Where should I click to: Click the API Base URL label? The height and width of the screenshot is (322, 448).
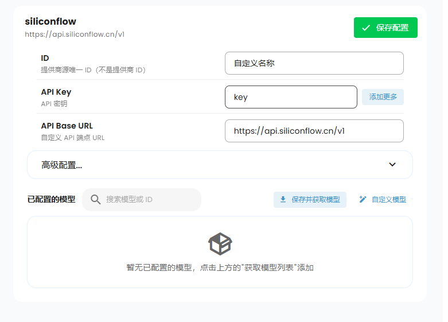(x=67, y=126)
